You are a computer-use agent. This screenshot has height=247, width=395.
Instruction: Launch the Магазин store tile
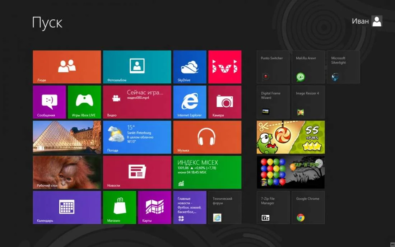pyautogui.click(x=120, y=208)
